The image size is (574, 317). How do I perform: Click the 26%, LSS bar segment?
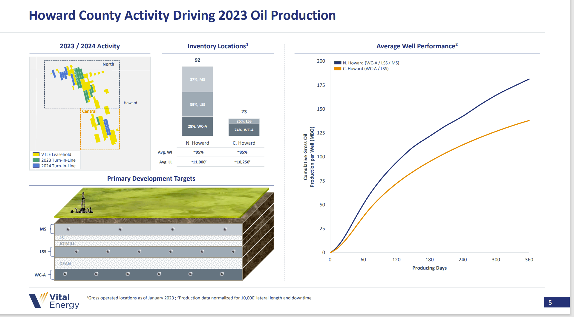click(x=244, y=121)
